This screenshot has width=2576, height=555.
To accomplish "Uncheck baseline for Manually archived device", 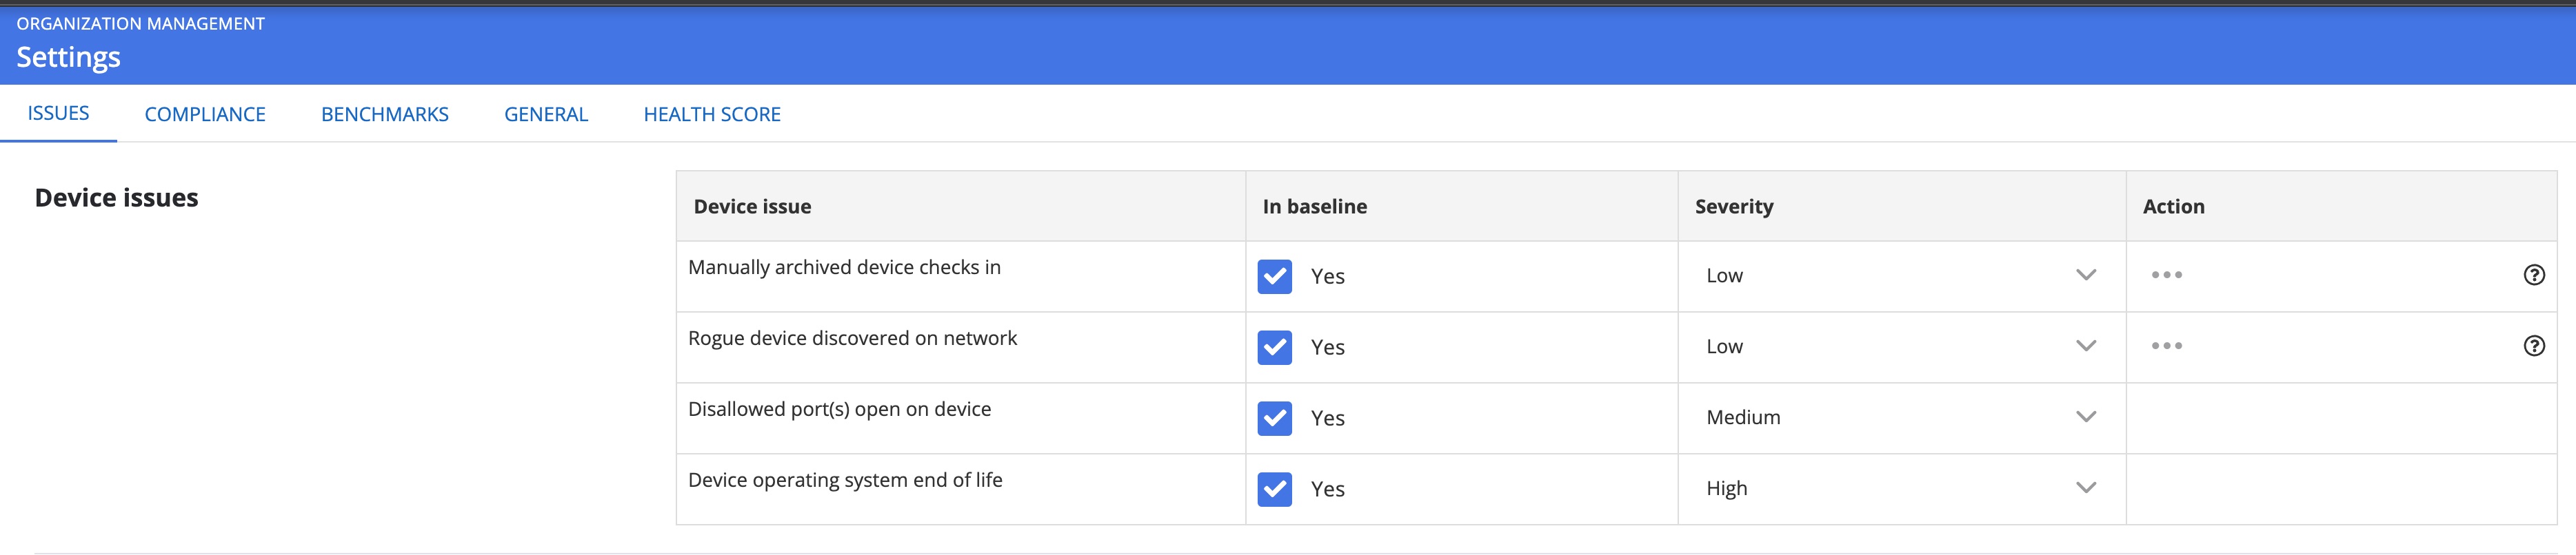I will pyautogui.click(x=1274, y=277).
